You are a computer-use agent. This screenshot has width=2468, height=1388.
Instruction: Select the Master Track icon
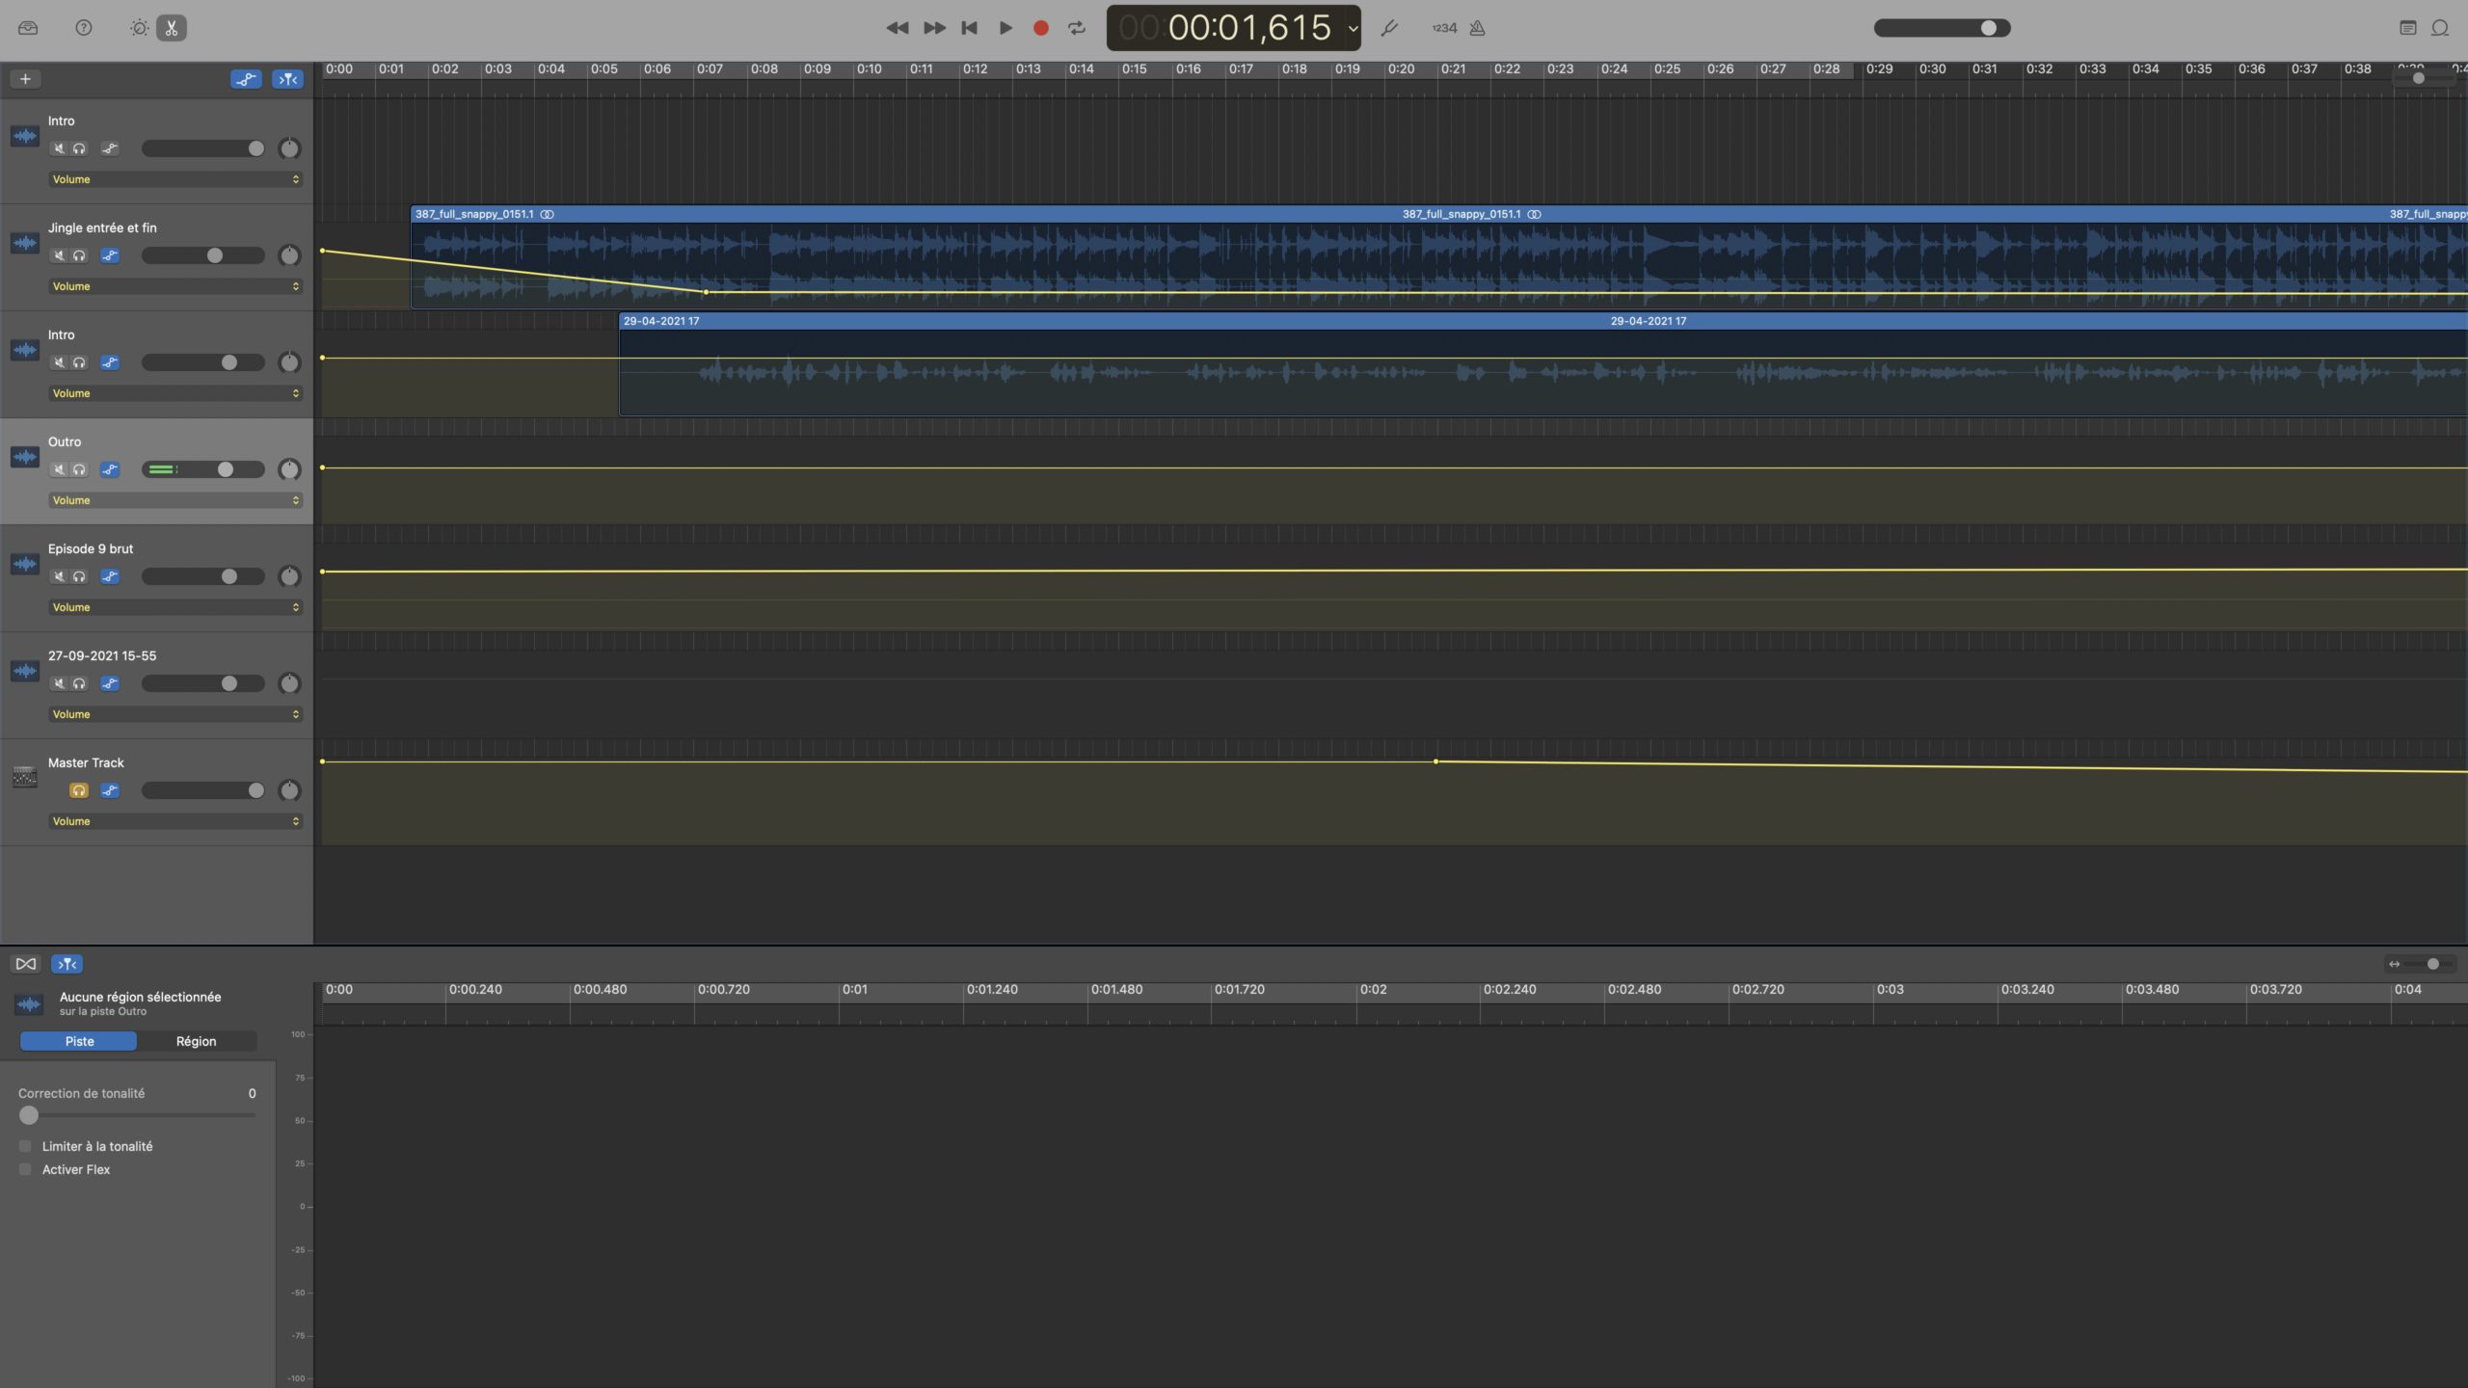[25, 776]
